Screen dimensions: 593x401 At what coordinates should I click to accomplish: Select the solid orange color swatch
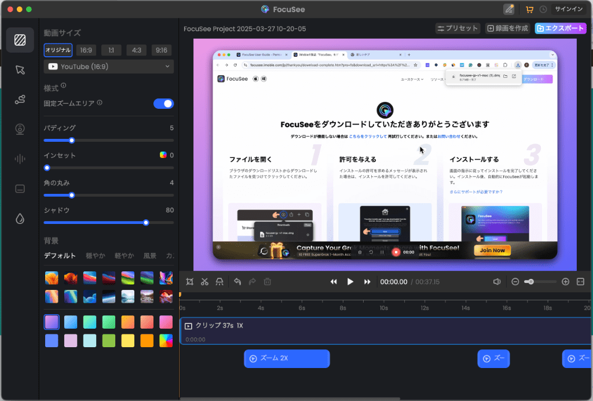[x=147, y=340]
